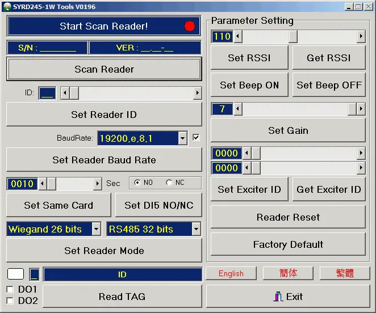Switch language to Traditional Chinese 繁體
The height and width of the screenshot is (313, 376).
point(345,273)
